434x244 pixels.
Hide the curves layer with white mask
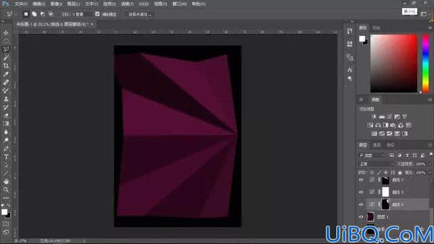(x=361, y=192)
